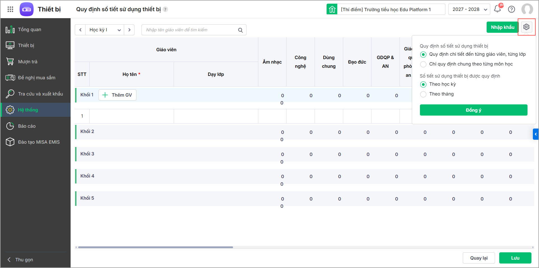This screenshot has width=539, height=268.
Task: Select 'Quy định chi tiết đến từng giáo viên' option
Action: [423, 54]
